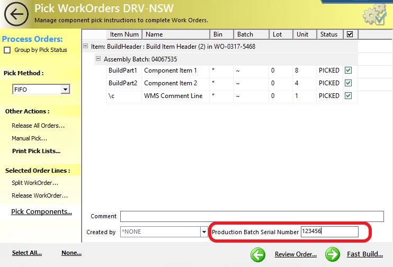Click Split WorkOrder action
Viewport: 393px width, 267px height.
pyautogui.click(x=35, y=183)
